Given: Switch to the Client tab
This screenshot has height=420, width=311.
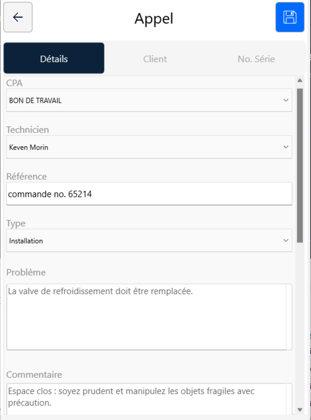Looking at the screenshot, I should [155, 59].
